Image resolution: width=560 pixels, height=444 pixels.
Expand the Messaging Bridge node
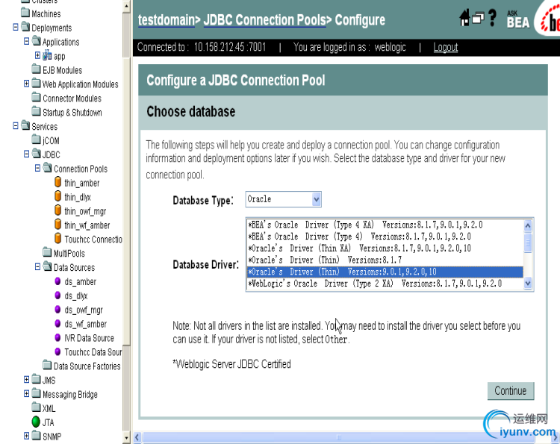click(26, 393)
